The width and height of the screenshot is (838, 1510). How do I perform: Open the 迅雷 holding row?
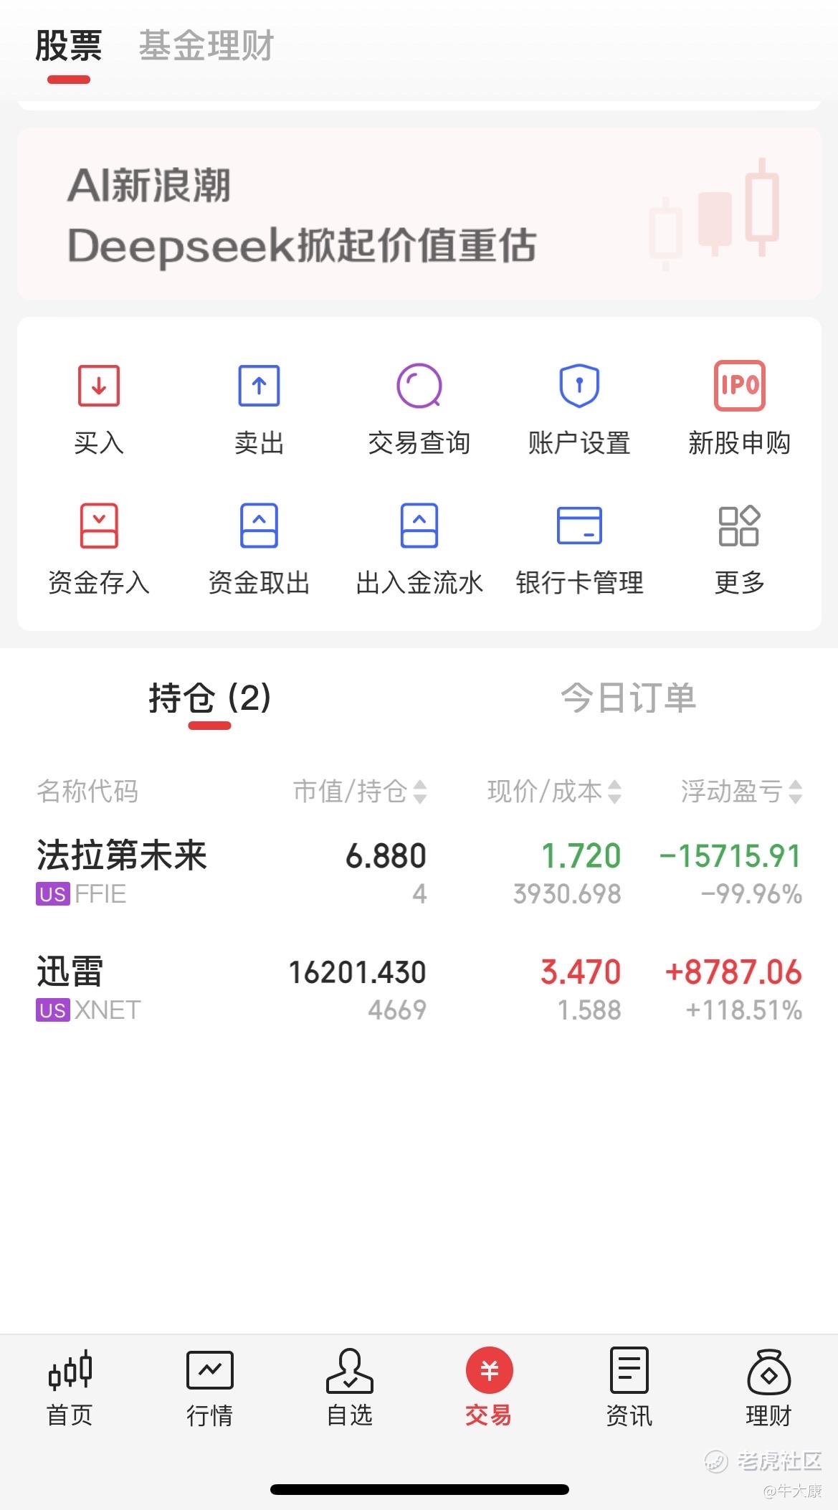(x=419, y=989)
